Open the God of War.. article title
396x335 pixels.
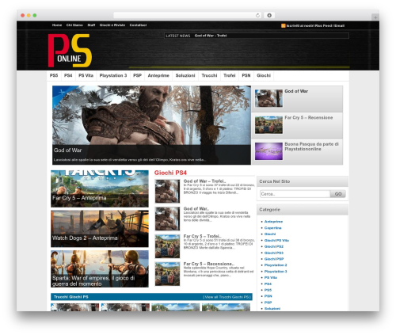point(196,209)
